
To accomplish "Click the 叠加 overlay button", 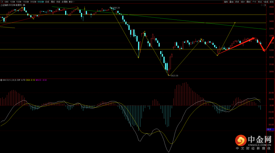I will tap(231, 2).
